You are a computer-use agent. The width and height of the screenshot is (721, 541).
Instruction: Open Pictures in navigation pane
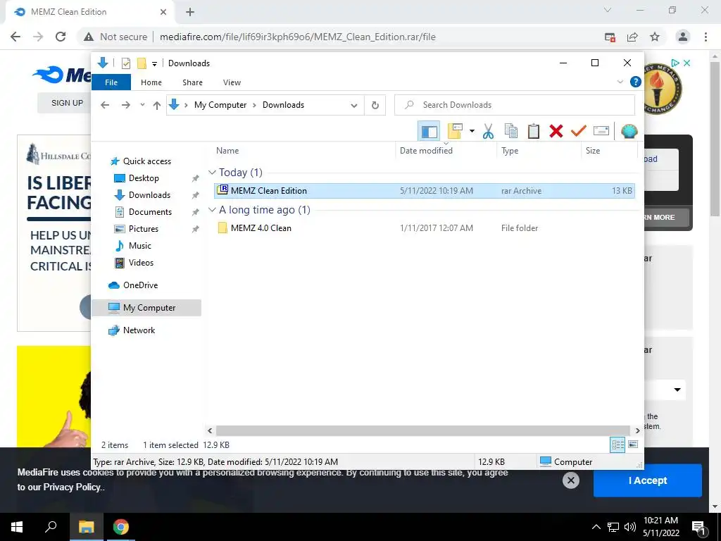(x=143, y=229)
